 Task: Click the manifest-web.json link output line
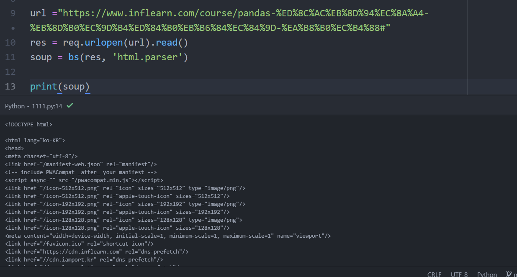point(81,164)
